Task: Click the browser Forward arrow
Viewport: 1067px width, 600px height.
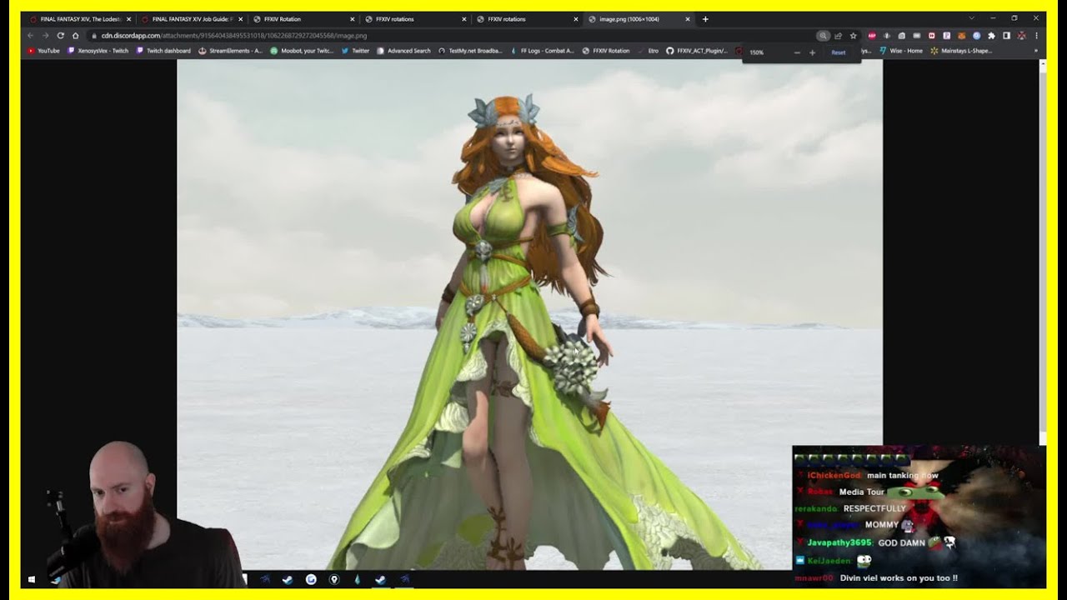Action: click(x=45, y=36)
